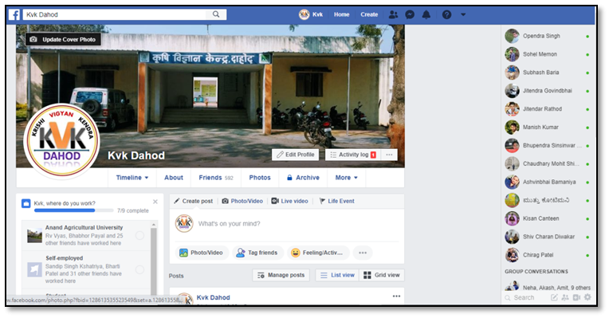Click the Quick Help question mark icon
Screen dimensions: 609x318
pos(446,15)
